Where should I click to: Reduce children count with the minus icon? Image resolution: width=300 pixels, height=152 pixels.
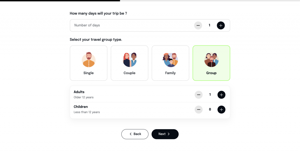199,109
